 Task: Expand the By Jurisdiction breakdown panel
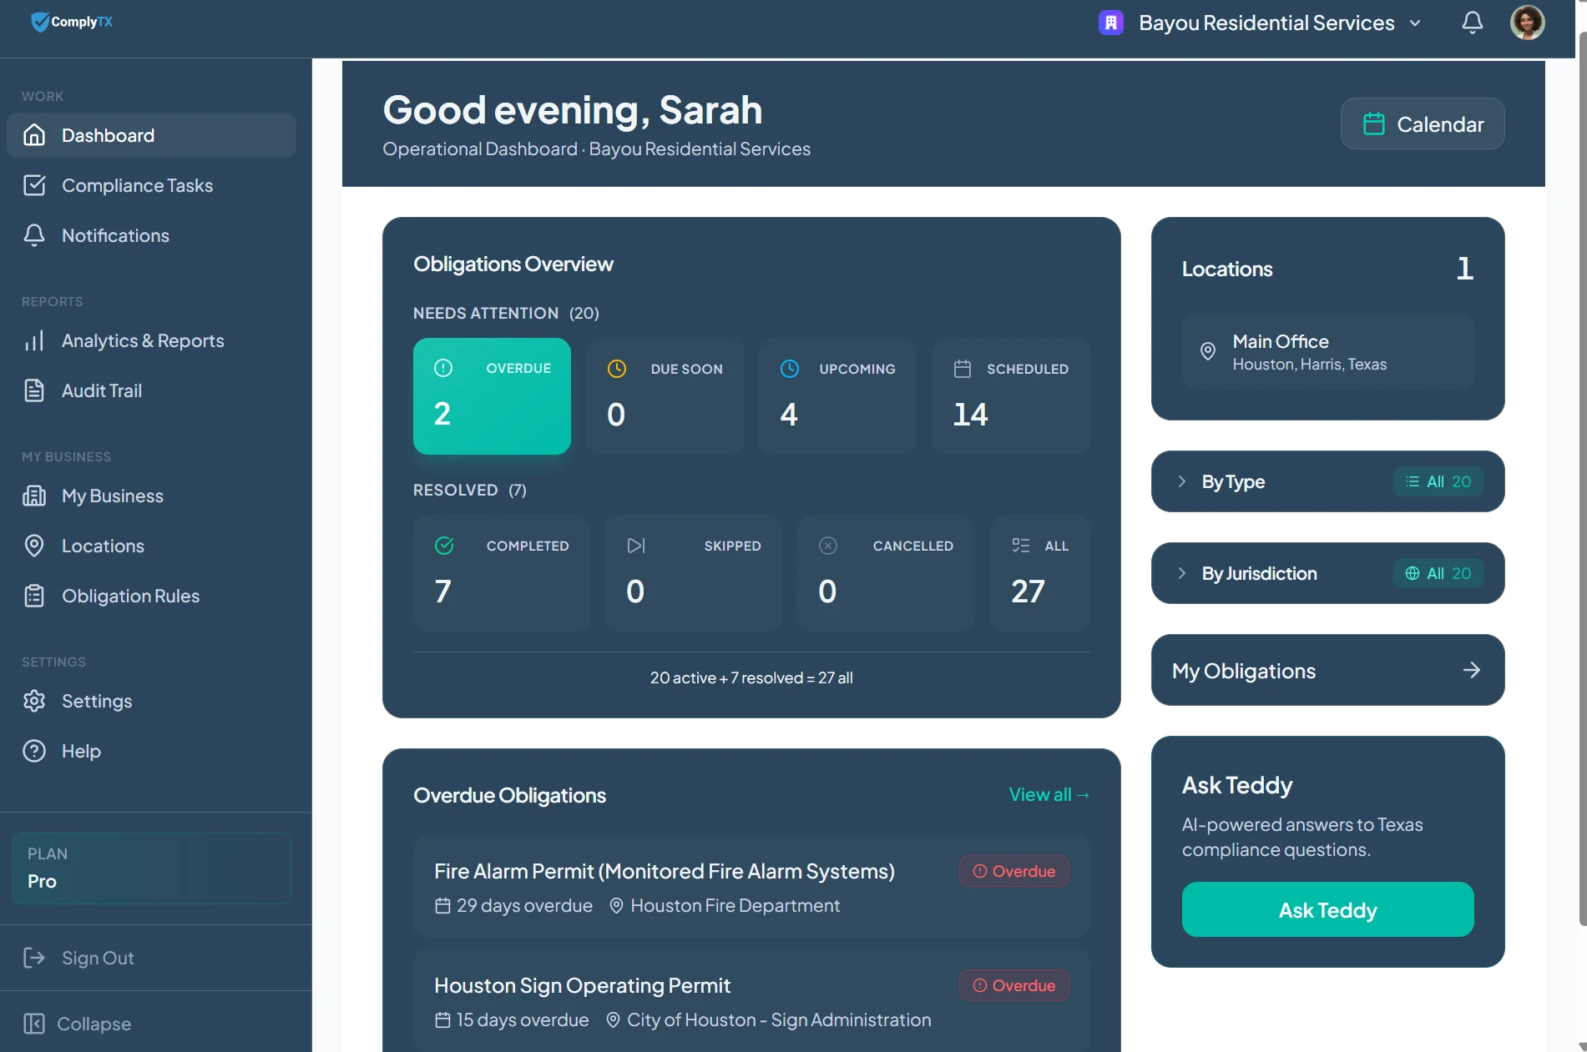pyautogui.click(x=1327, y=573)
